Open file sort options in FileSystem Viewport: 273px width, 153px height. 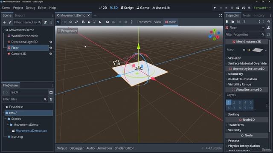[x=51, y=99]
